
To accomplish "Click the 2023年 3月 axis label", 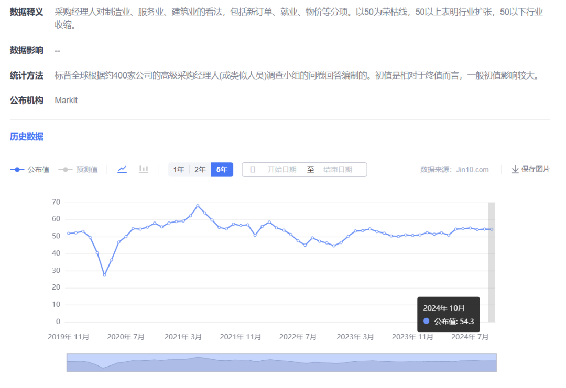I will (355, 337).
